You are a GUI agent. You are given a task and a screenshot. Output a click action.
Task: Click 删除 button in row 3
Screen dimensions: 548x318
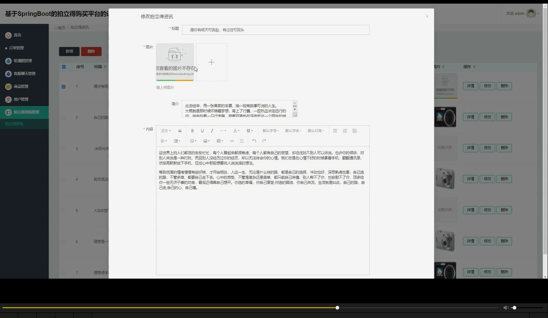[x=504, y=148]
